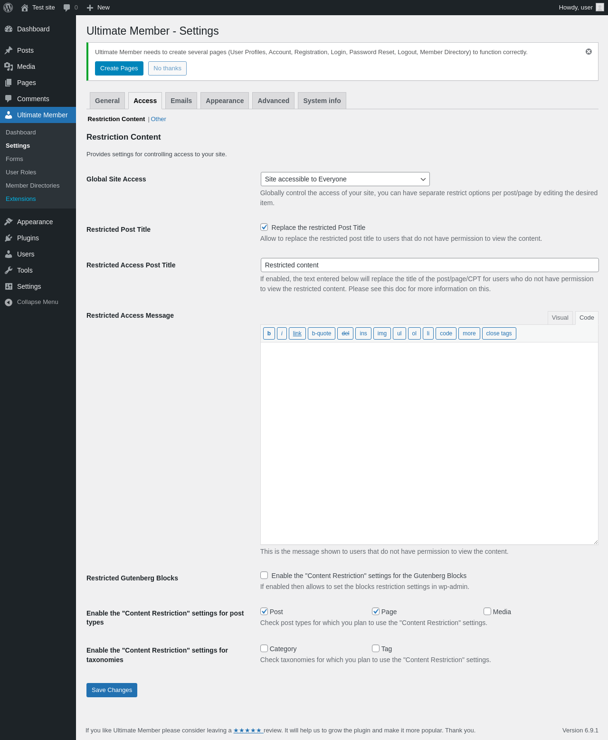Click the Posts pushpin icon
This screenshot has height=740, width=608.
[9, 50]
